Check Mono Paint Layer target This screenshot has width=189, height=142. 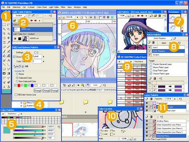(x=151, y=67)
